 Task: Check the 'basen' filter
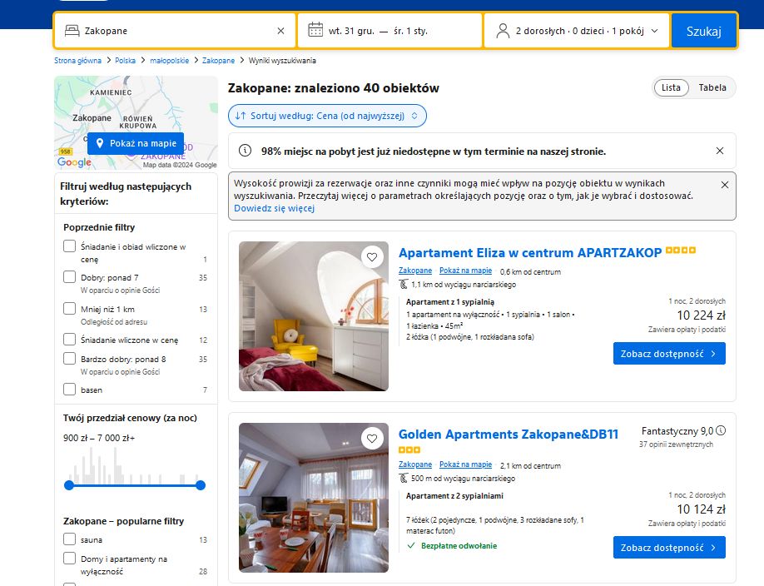70,389
